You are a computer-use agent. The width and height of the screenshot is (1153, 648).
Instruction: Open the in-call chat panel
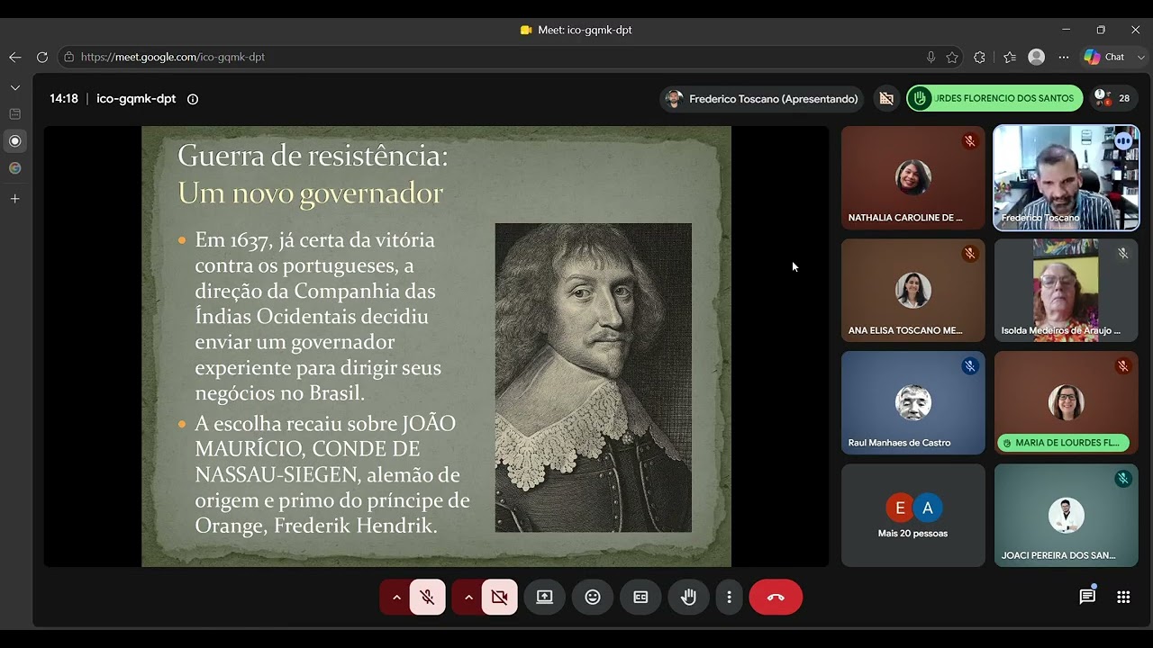click(1087, 597)
